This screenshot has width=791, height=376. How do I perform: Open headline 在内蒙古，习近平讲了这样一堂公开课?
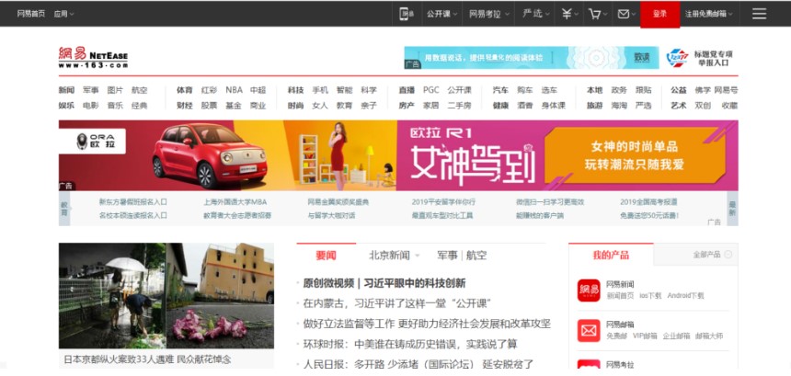coord(397,304)
